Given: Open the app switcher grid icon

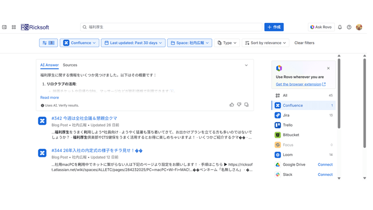Looking at the screenshot, I should click(x=14, y=27).
